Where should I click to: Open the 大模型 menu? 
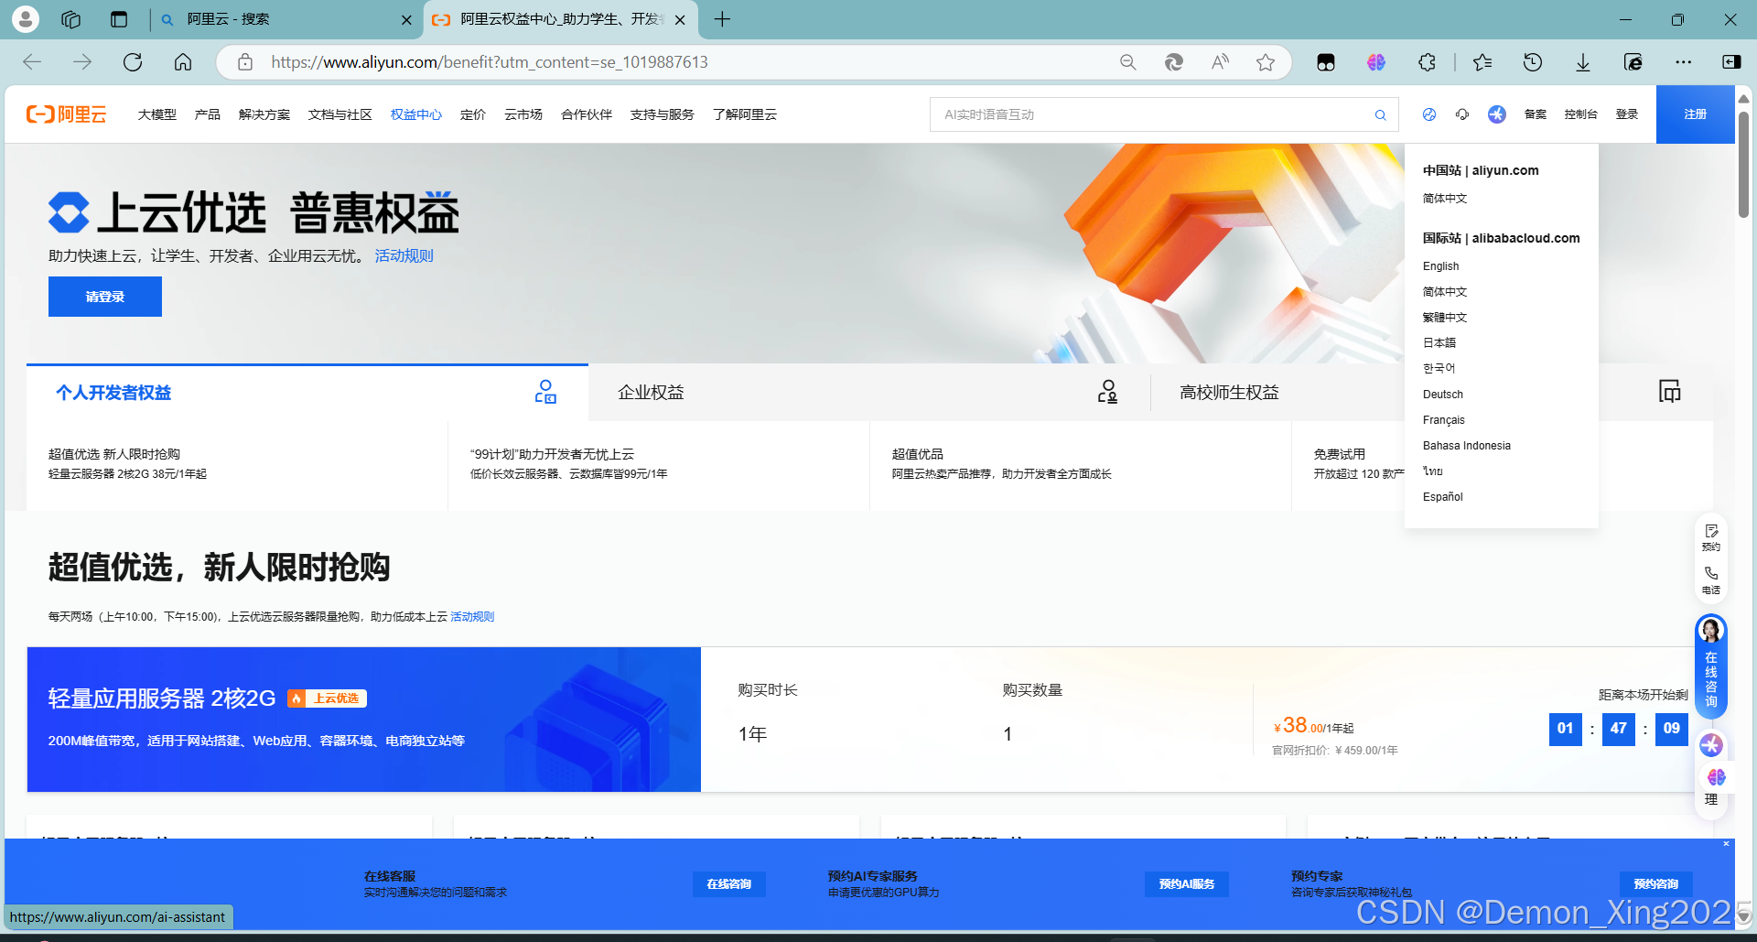(x=157, y=114)
